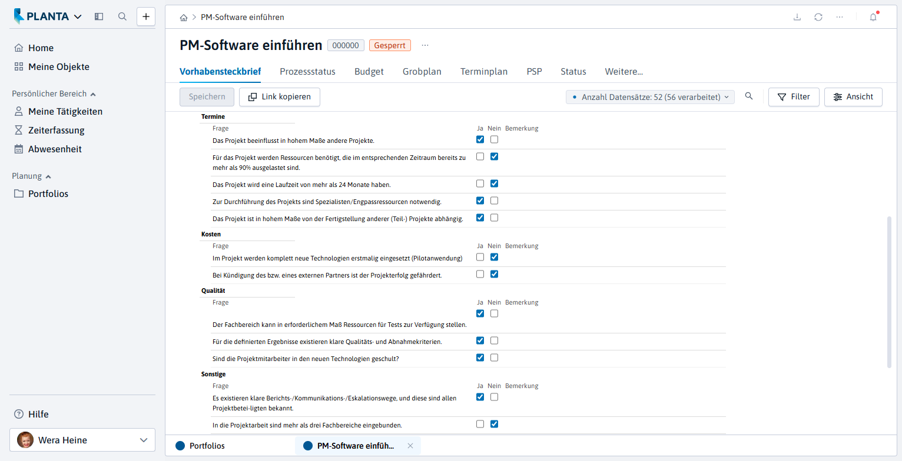902x461 pixels.
Task: Uncheck Nein for external partner termination question
Action: coord(494,274)
